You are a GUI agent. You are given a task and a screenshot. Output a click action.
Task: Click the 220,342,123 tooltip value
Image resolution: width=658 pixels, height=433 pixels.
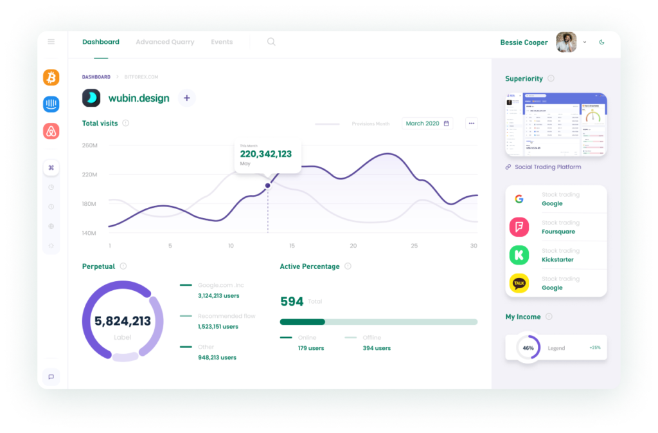[x=265, y=154]
